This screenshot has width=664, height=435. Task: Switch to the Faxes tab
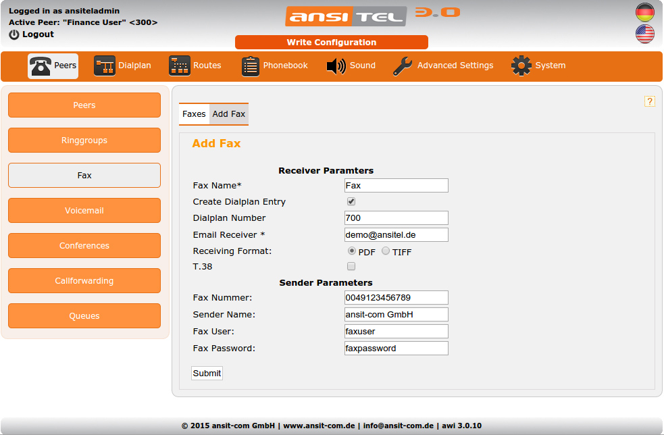point(194,114)
